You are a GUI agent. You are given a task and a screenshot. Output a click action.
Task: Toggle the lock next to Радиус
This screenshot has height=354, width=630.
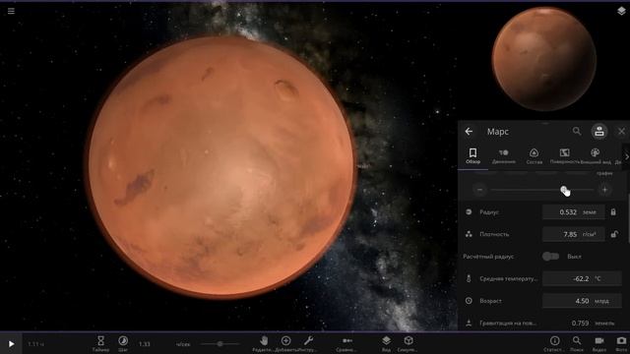coord(613,211)
